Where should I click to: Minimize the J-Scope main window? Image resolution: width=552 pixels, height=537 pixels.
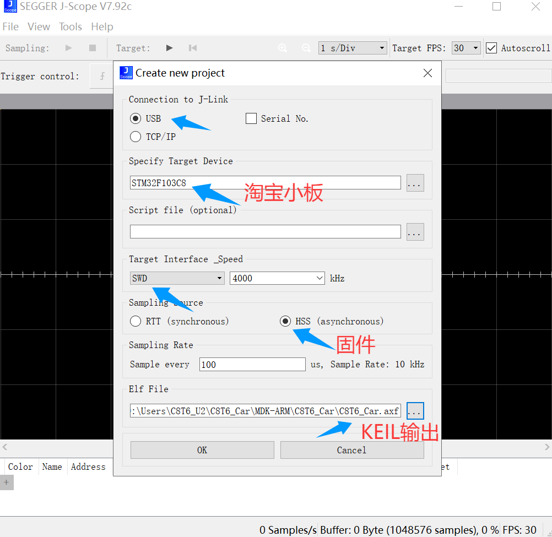(x=458, y=7)
